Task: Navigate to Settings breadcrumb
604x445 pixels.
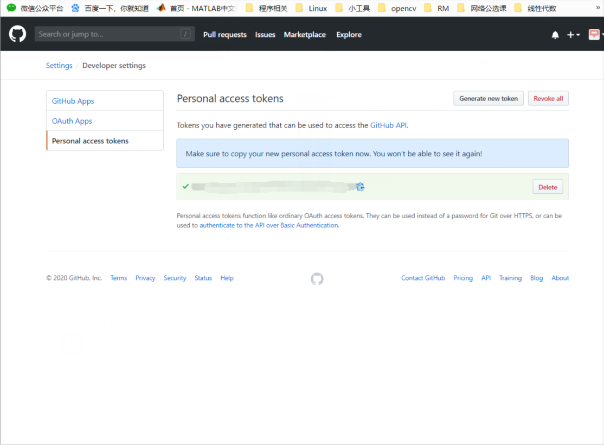Action: coord(59,66)
